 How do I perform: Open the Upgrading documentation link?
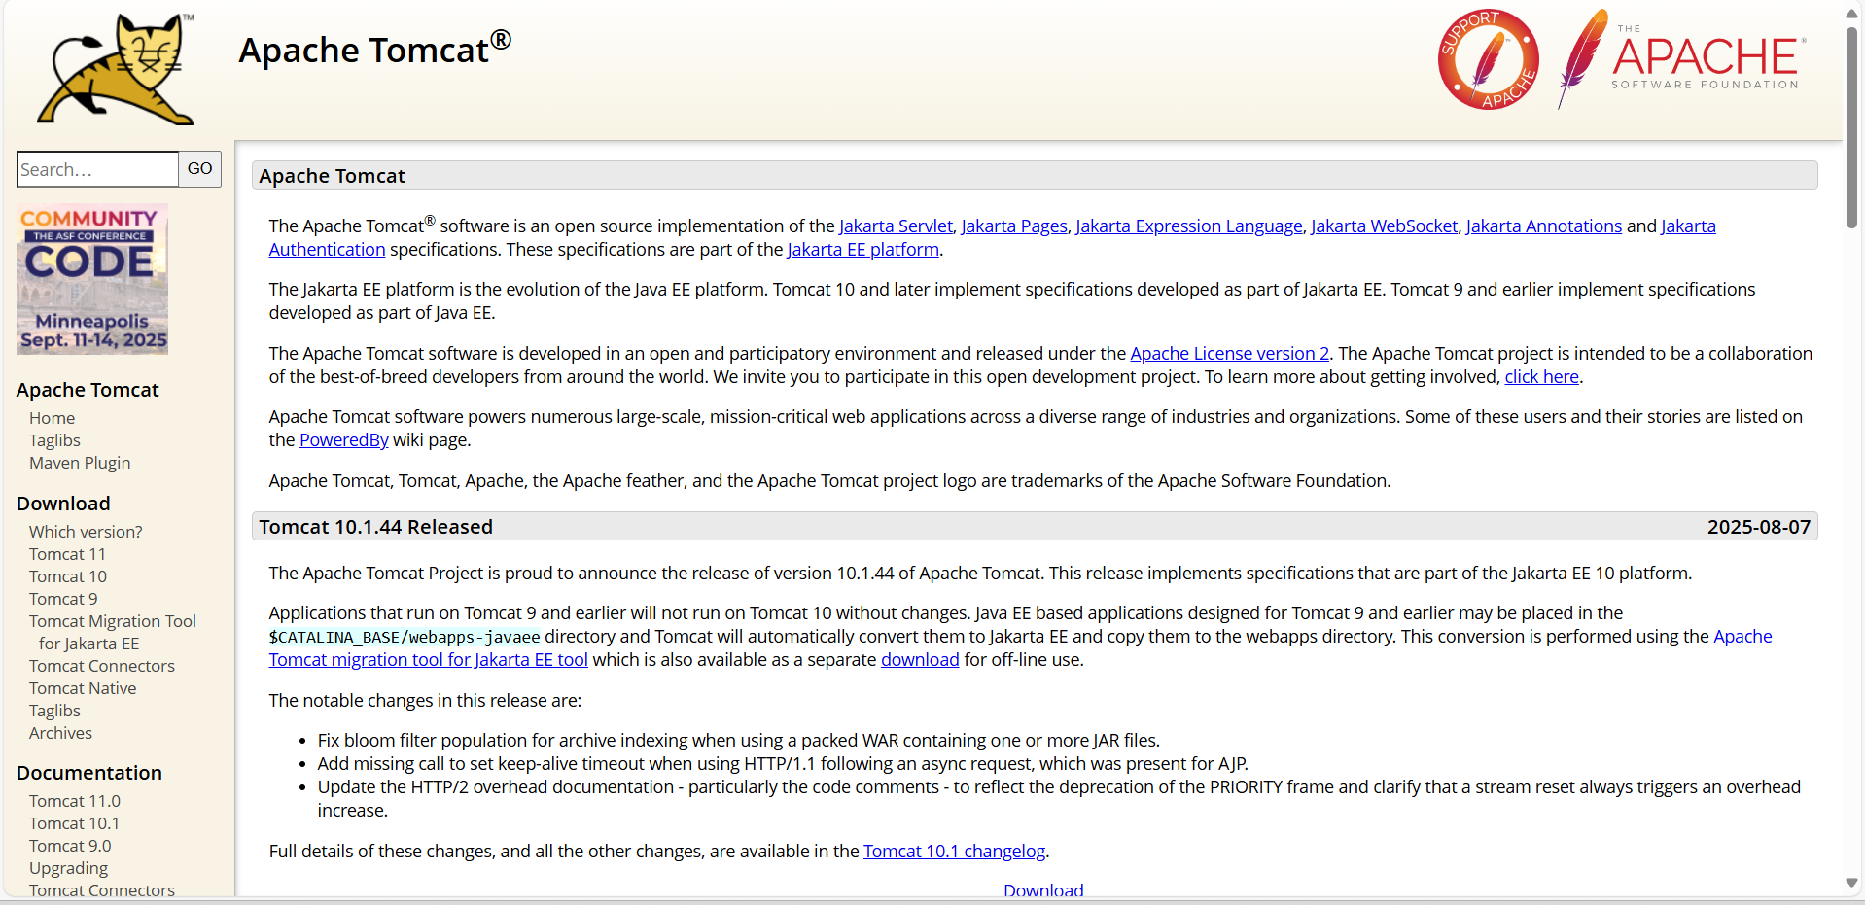tap(68, 868)
